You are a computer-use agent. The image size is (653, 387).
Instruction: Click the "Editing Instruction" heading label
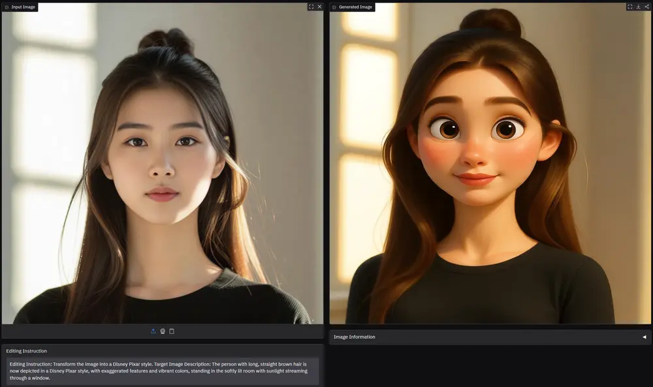click(x=26, y=351)
